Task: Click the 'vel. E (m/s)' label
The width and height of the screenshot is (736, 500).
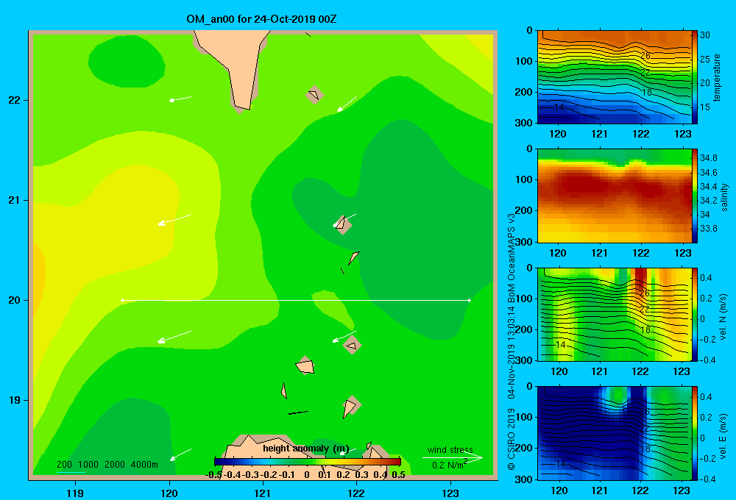Action: 723,435
